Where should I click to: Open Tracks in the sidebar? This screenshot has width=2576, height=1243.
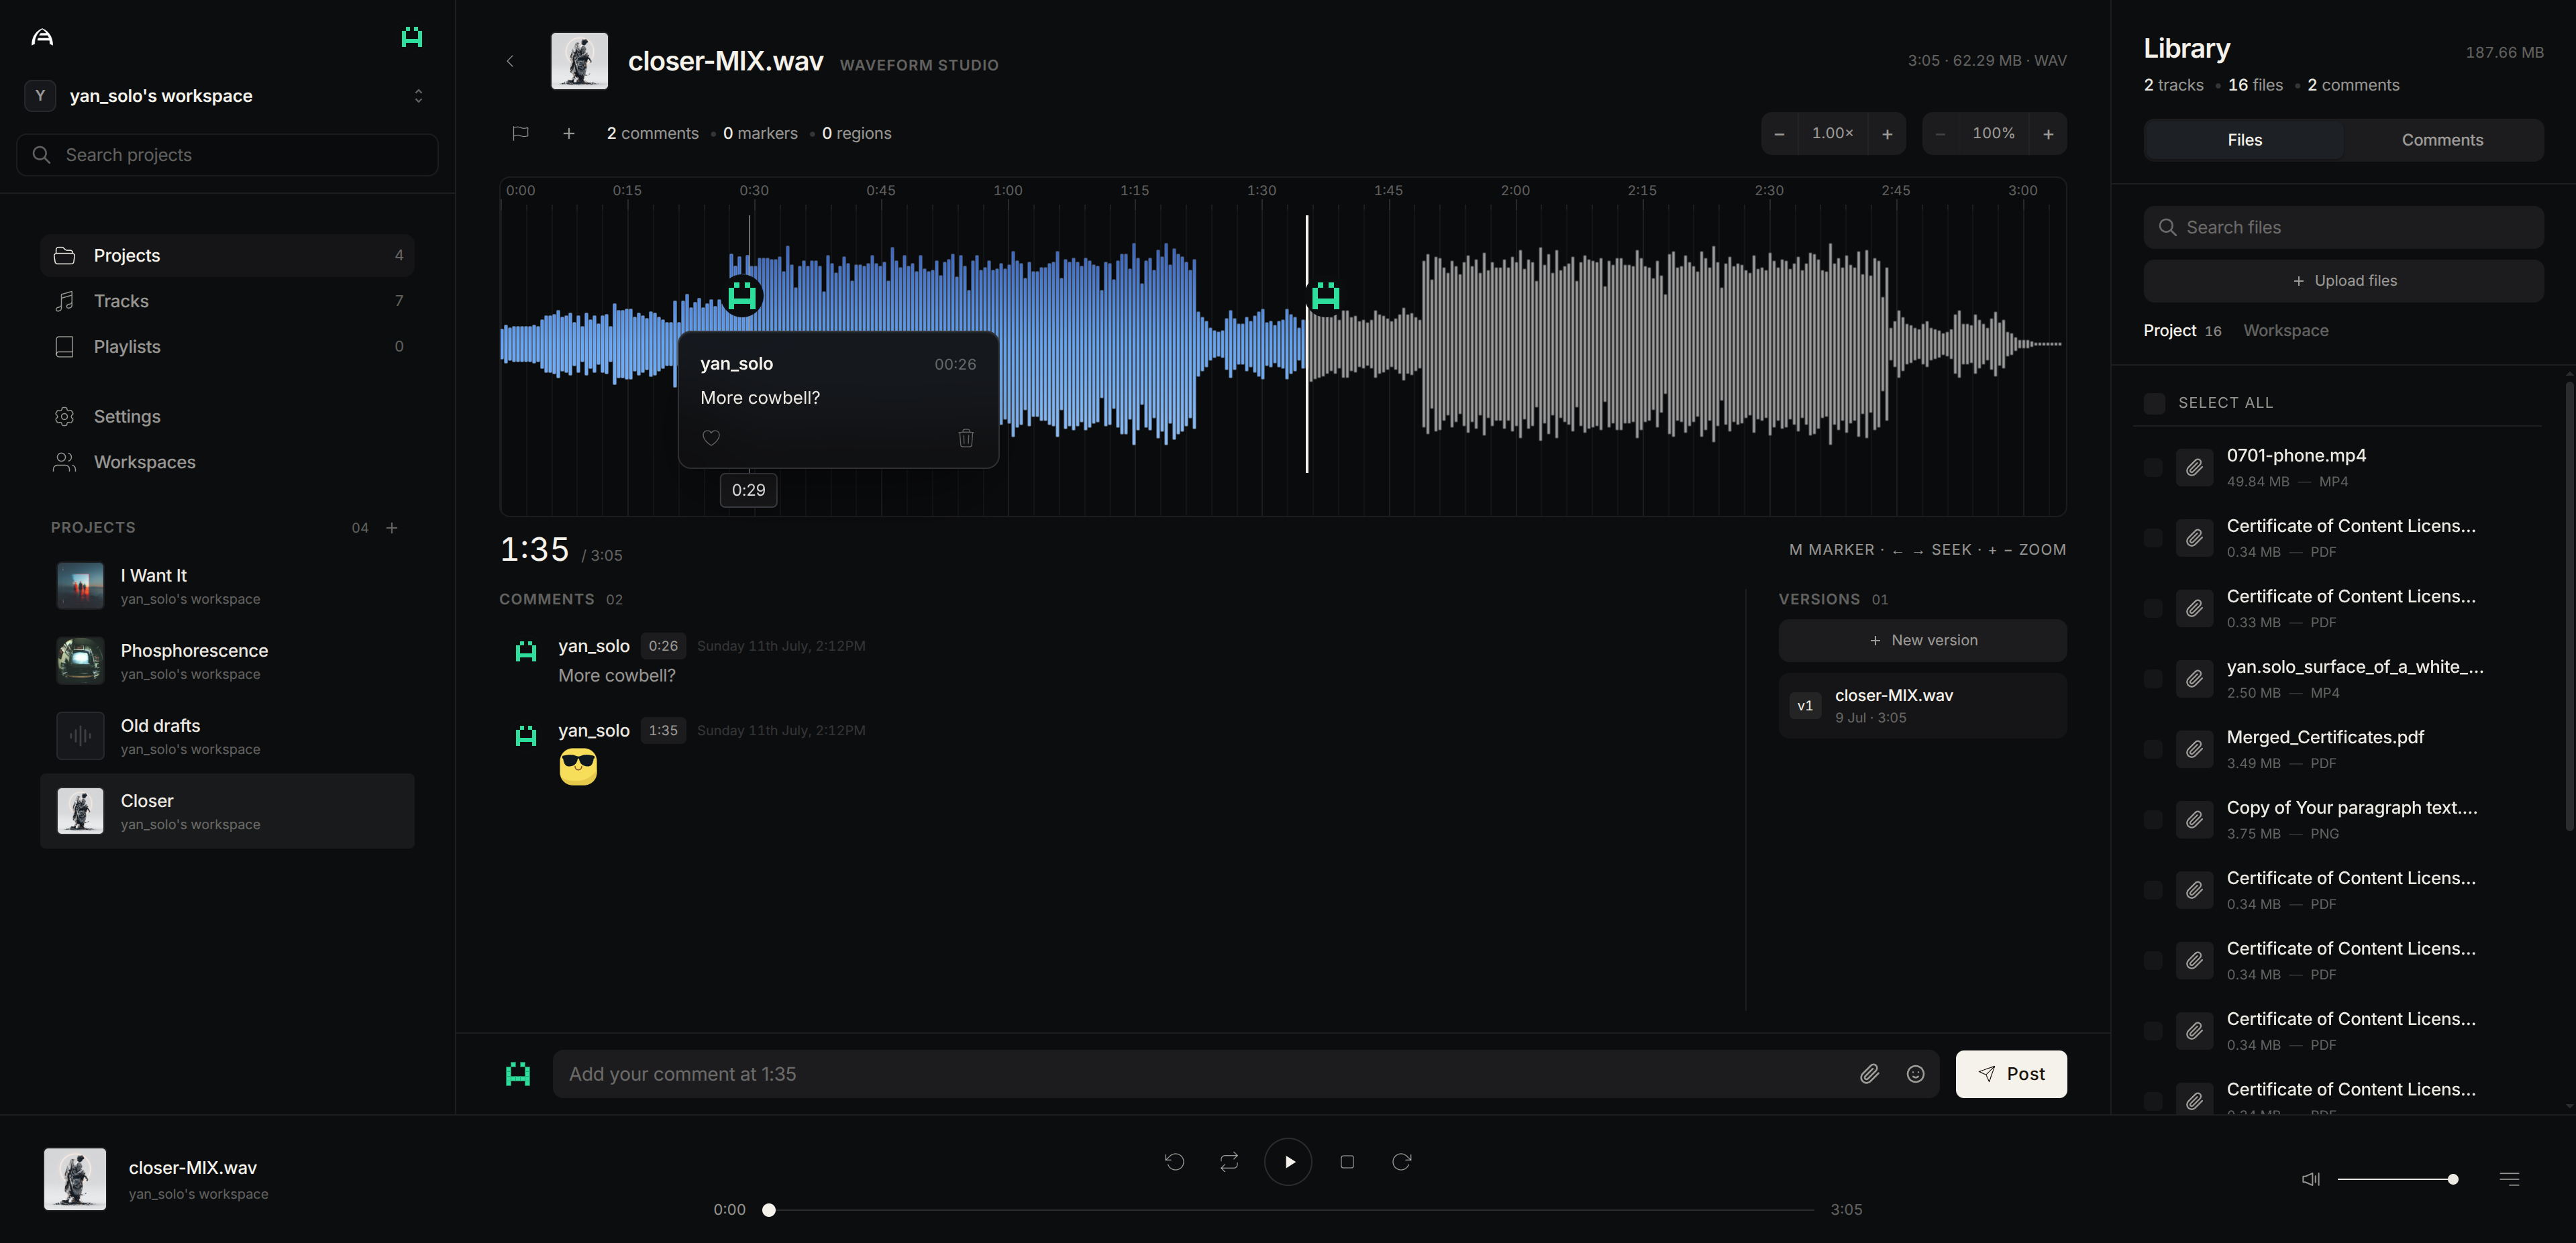[227, 301]
